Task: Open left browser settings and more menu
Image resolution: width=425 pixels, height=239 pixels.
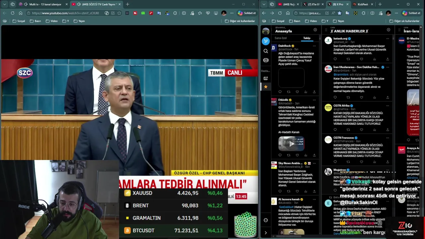Action: tap(232, 13)
